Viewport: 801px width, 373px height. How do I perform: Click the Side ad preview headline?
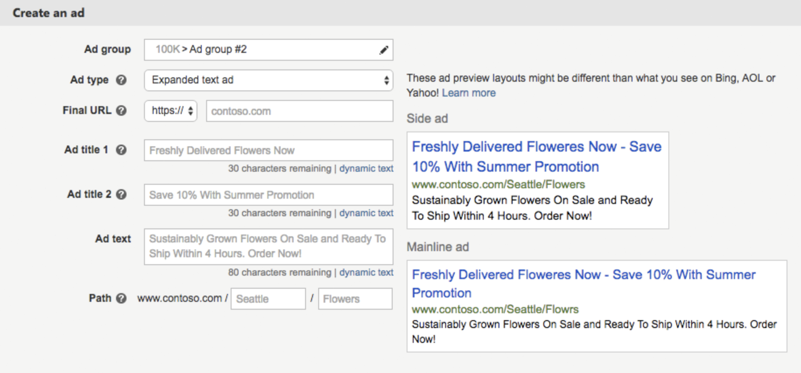(x=537, y=156)
